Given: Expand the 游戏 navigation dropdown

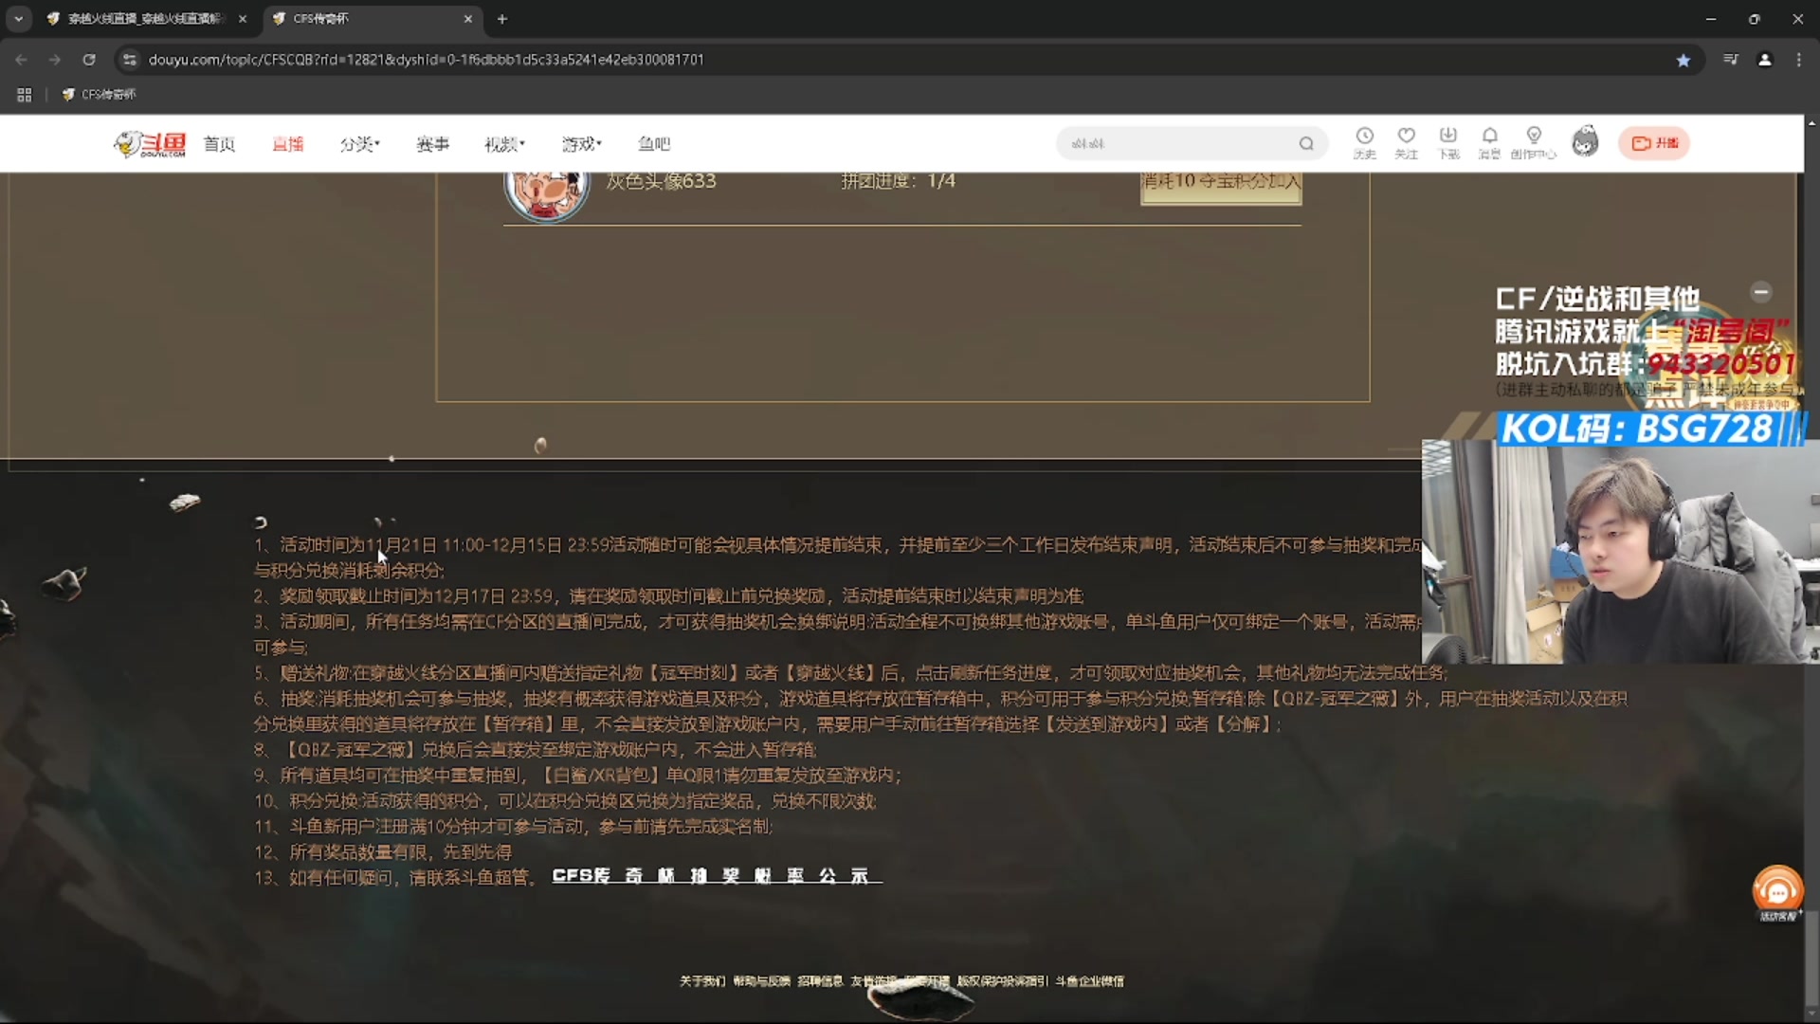Looking at the screenshot, I should 581,143.
